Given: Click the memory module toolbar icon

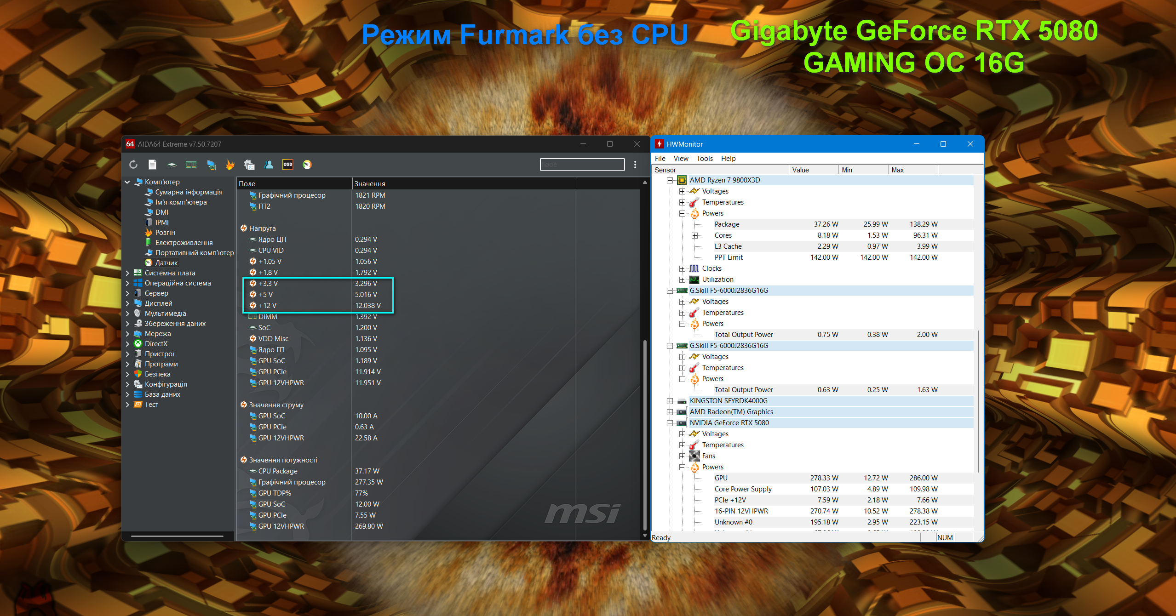Looking at the screenshot, I should tap(191, 165).
